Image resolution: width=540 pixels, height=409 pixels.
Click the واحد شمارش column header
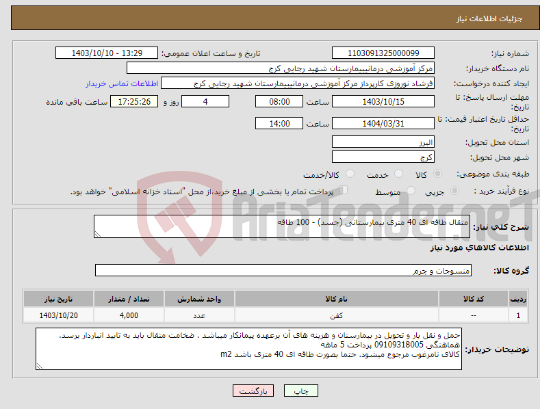[x=199, y=299]
